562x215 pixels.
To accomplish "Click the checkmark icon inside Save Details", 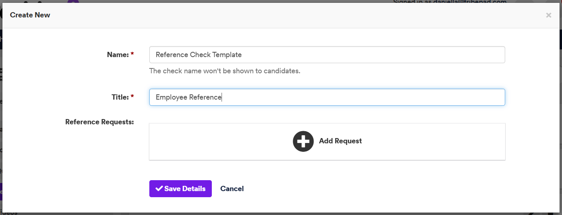I will pyautogui.click(x=159, y=188).
